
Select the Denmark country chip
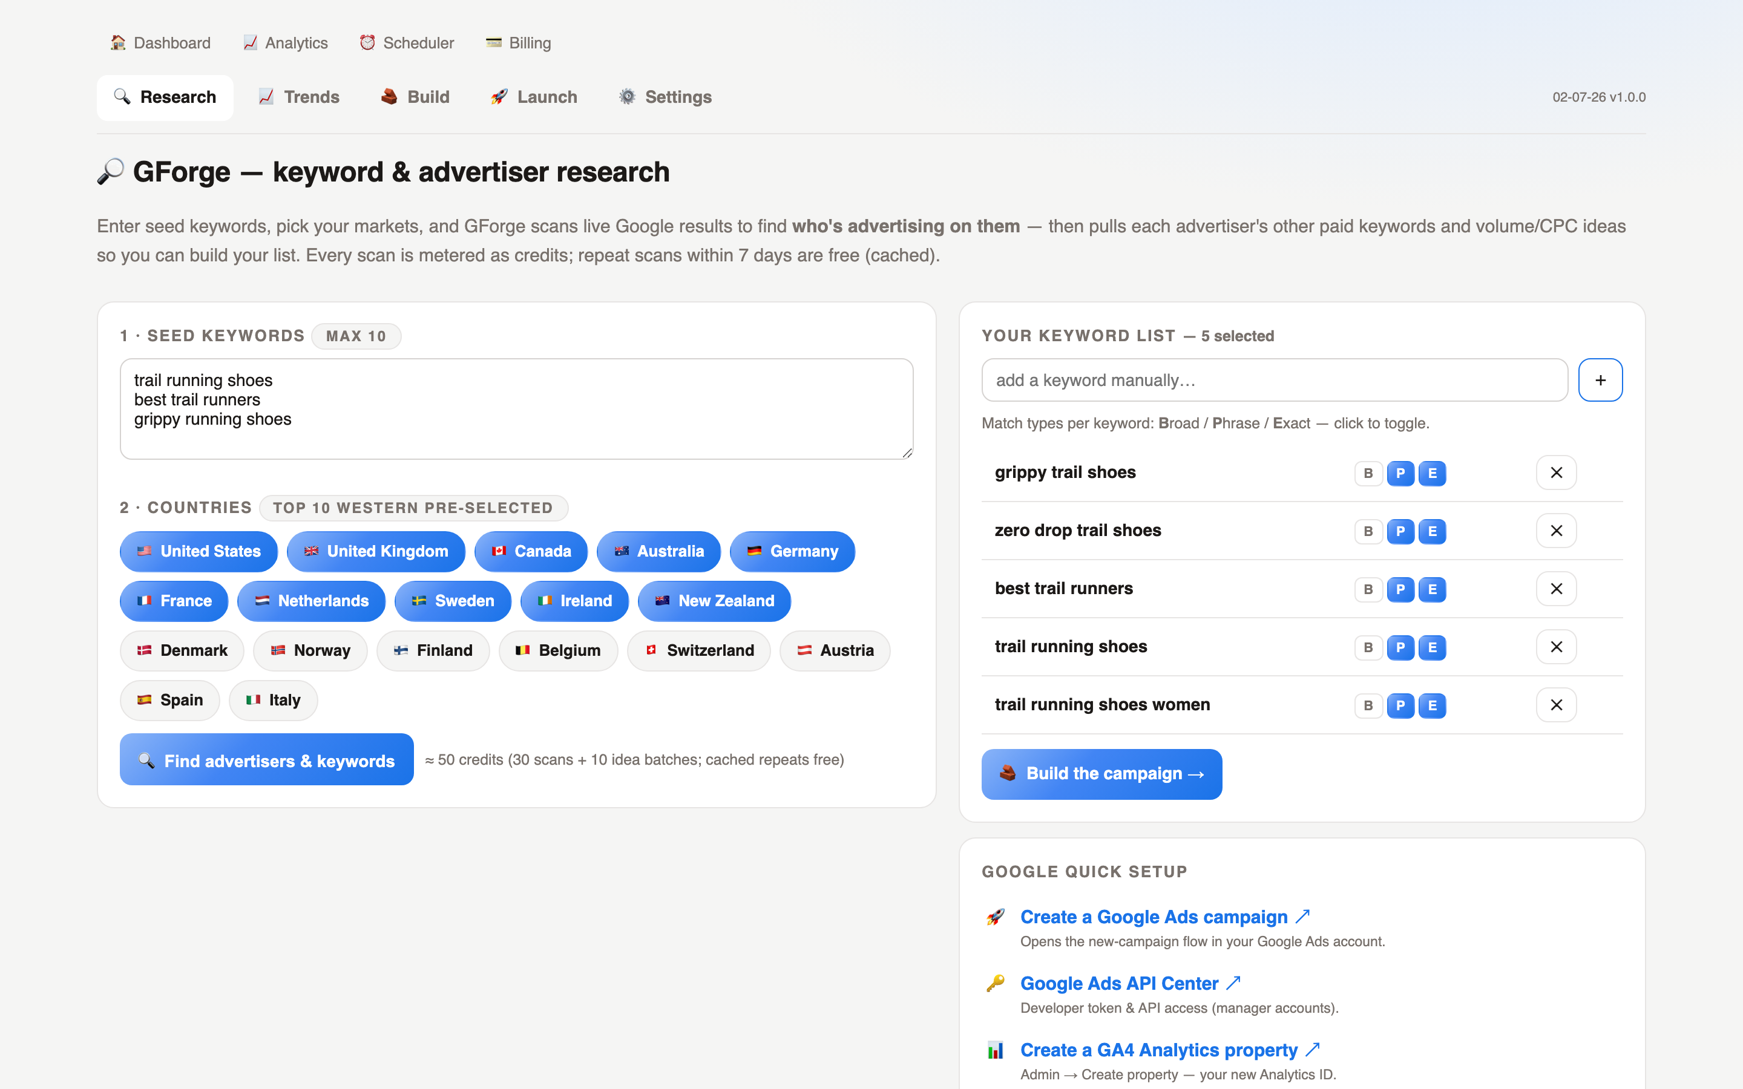tap(182, 651)
